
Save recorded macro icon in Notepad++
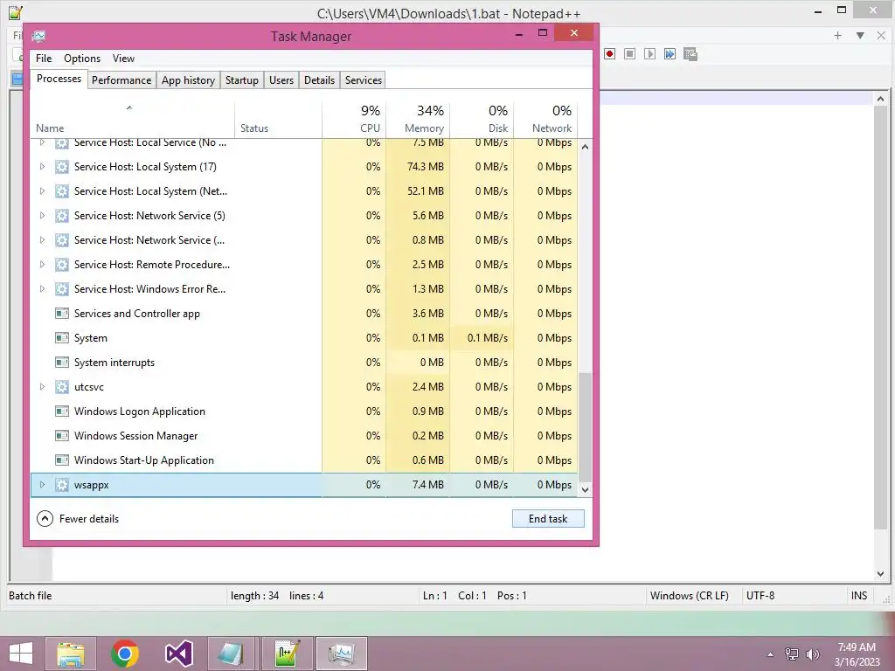click(x=690, y=53)
